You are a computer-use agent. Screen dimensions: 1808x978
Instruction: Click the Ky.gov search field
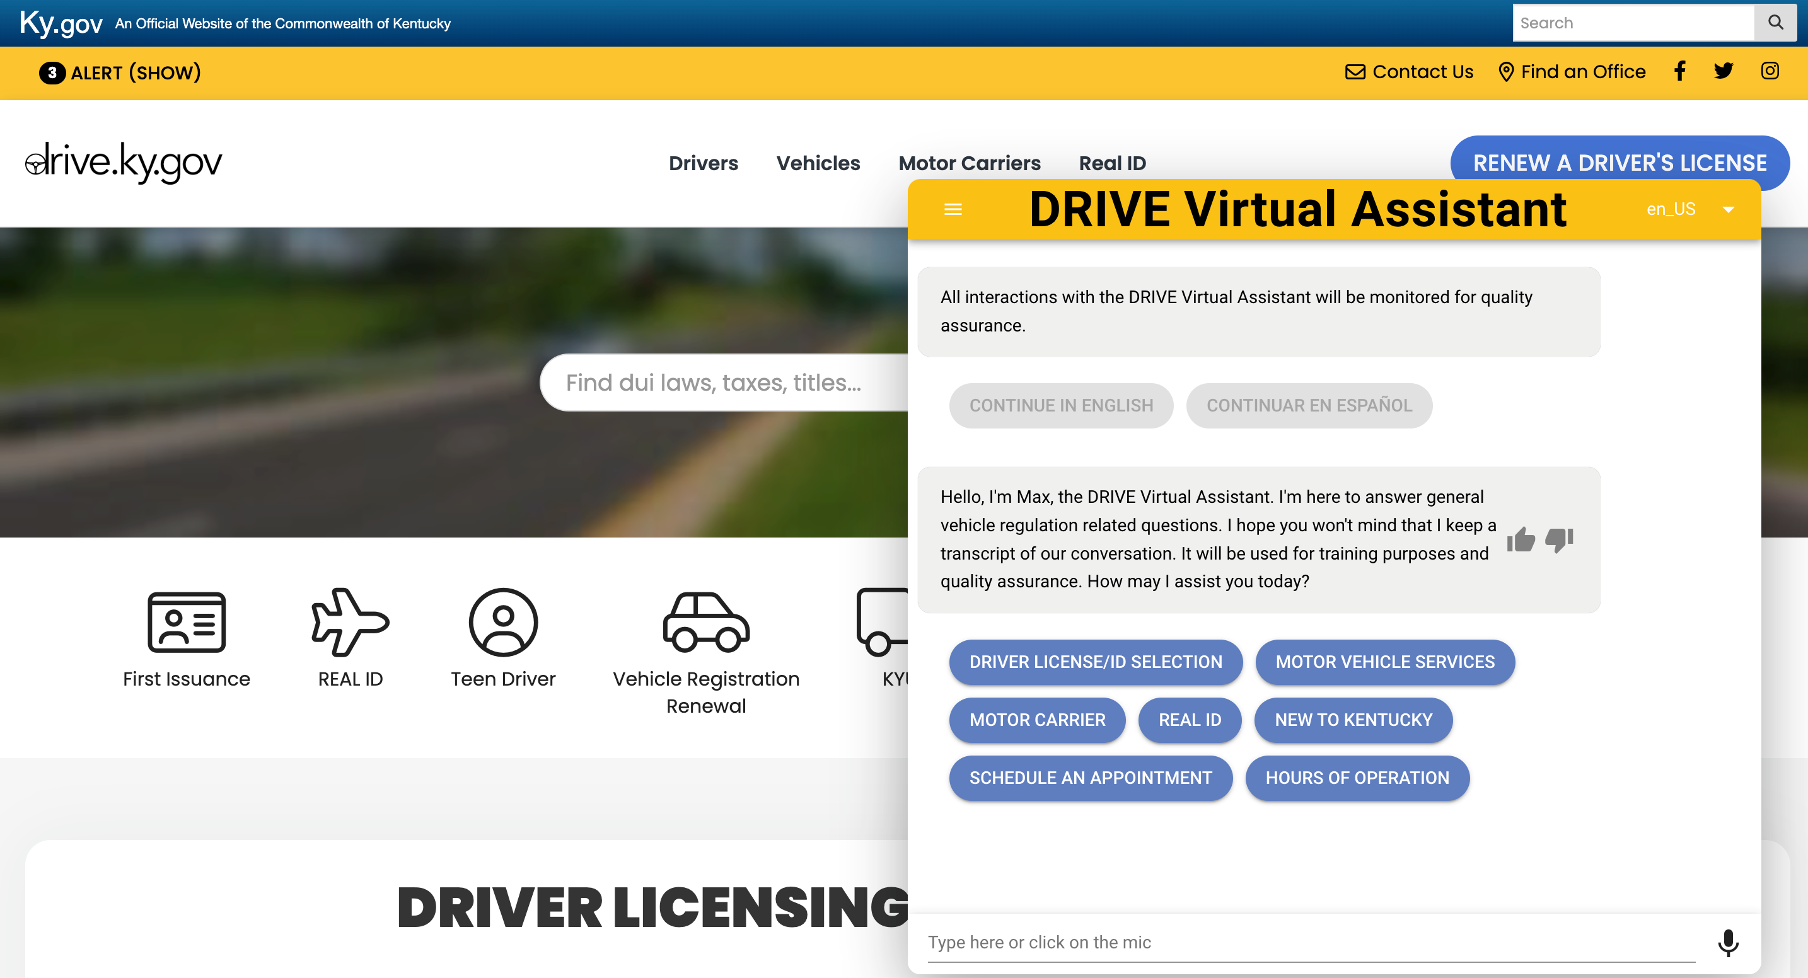click(1632, 23)
